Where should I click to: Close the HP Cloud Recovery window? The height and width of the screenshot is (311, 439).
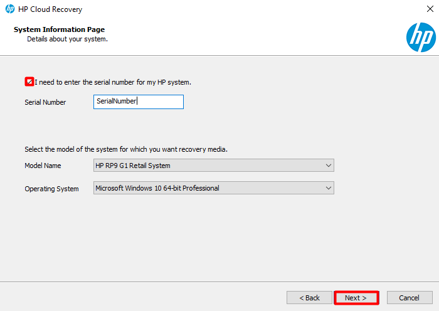(x=430, y=9)
